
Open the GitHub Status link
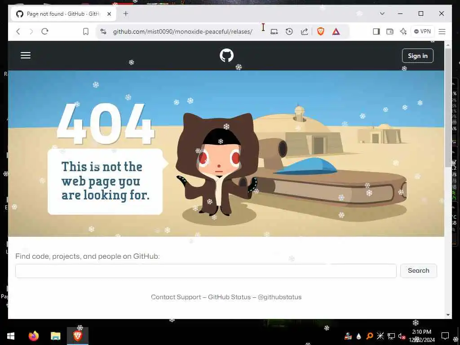tap(230, 297)
